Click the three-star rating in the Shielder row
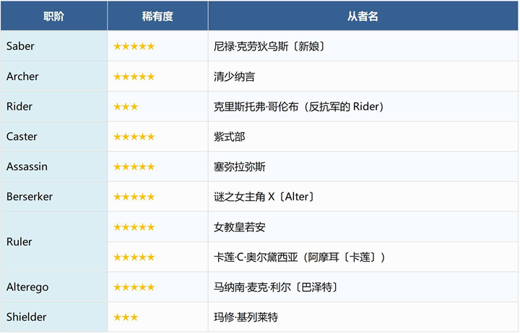This screenshot has width=520, height=333. [126, 317]
